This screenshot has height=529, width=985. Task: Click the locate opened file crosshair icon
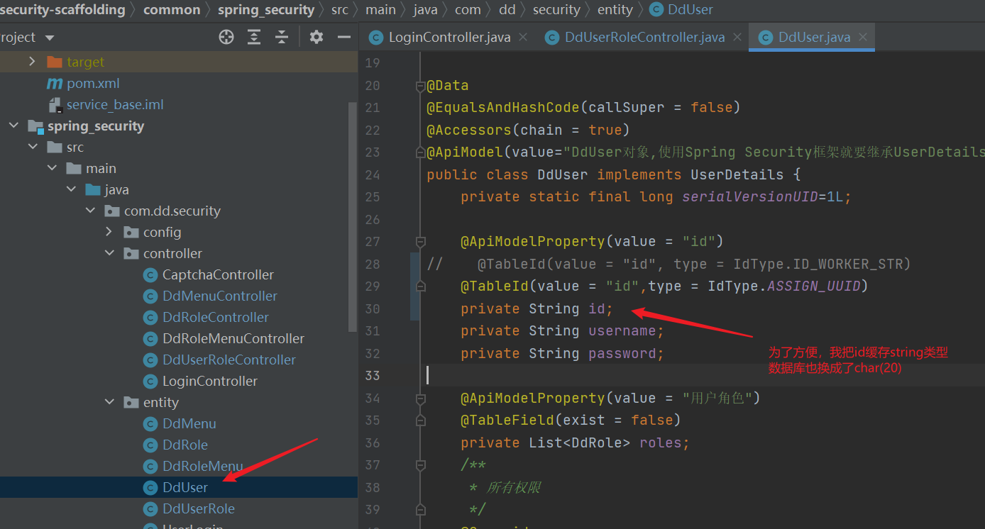[x=226, y=36]
